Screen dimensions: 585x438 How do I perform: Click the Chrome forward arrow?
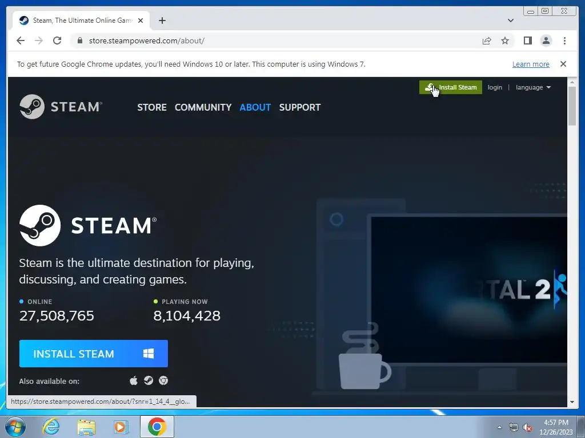(x=39, y=40)
